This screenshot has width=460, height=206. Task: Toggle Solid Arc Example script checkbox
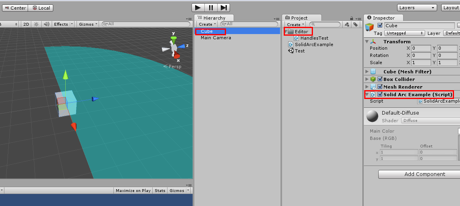(x=380, y=95)
